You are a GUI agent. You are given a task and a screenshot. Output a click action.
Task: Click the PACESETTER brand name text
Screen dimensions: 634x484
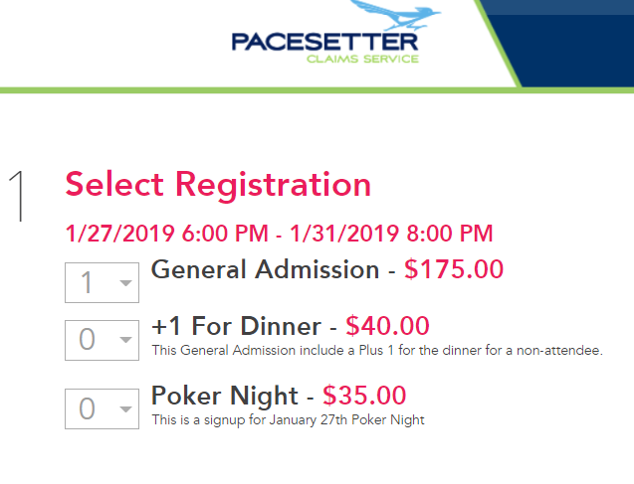point(324,43)
